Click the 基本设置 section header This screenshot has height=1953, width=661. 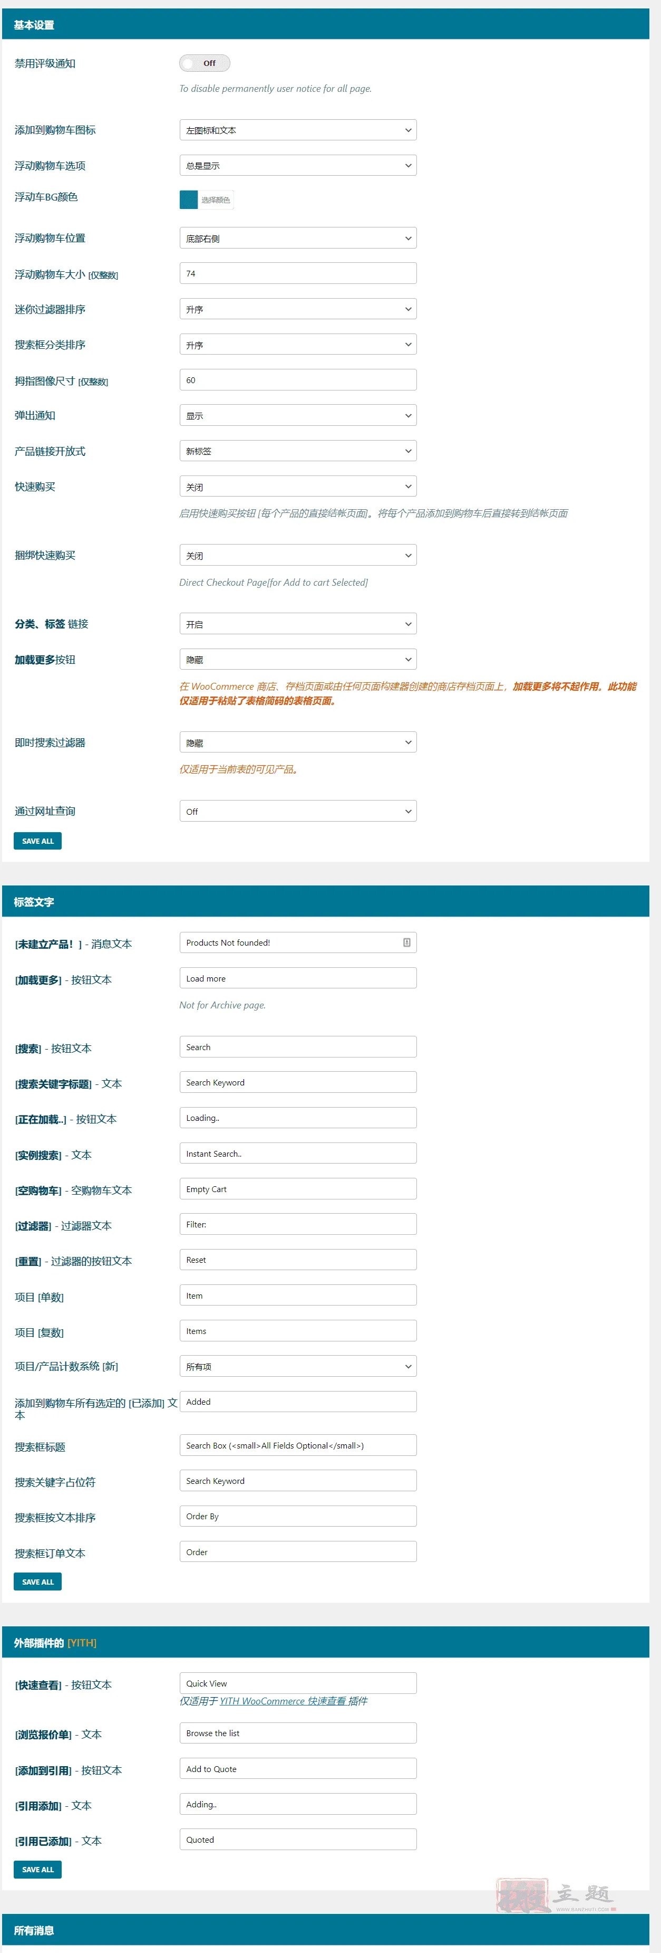(326, 24)
